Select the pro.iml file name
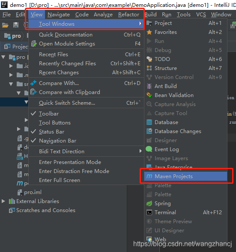 33,192
